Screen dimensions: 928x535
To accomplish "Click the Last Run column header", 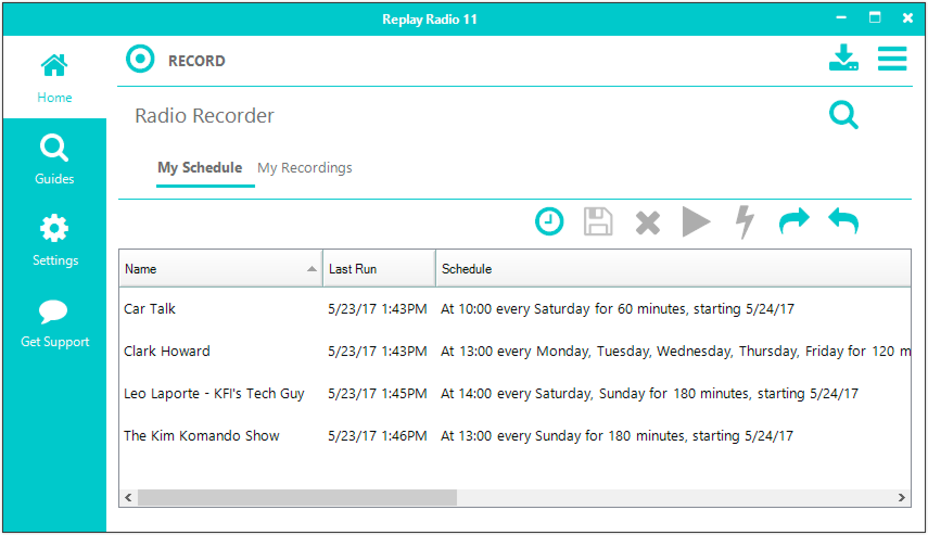I will click(x=352, y=268).
